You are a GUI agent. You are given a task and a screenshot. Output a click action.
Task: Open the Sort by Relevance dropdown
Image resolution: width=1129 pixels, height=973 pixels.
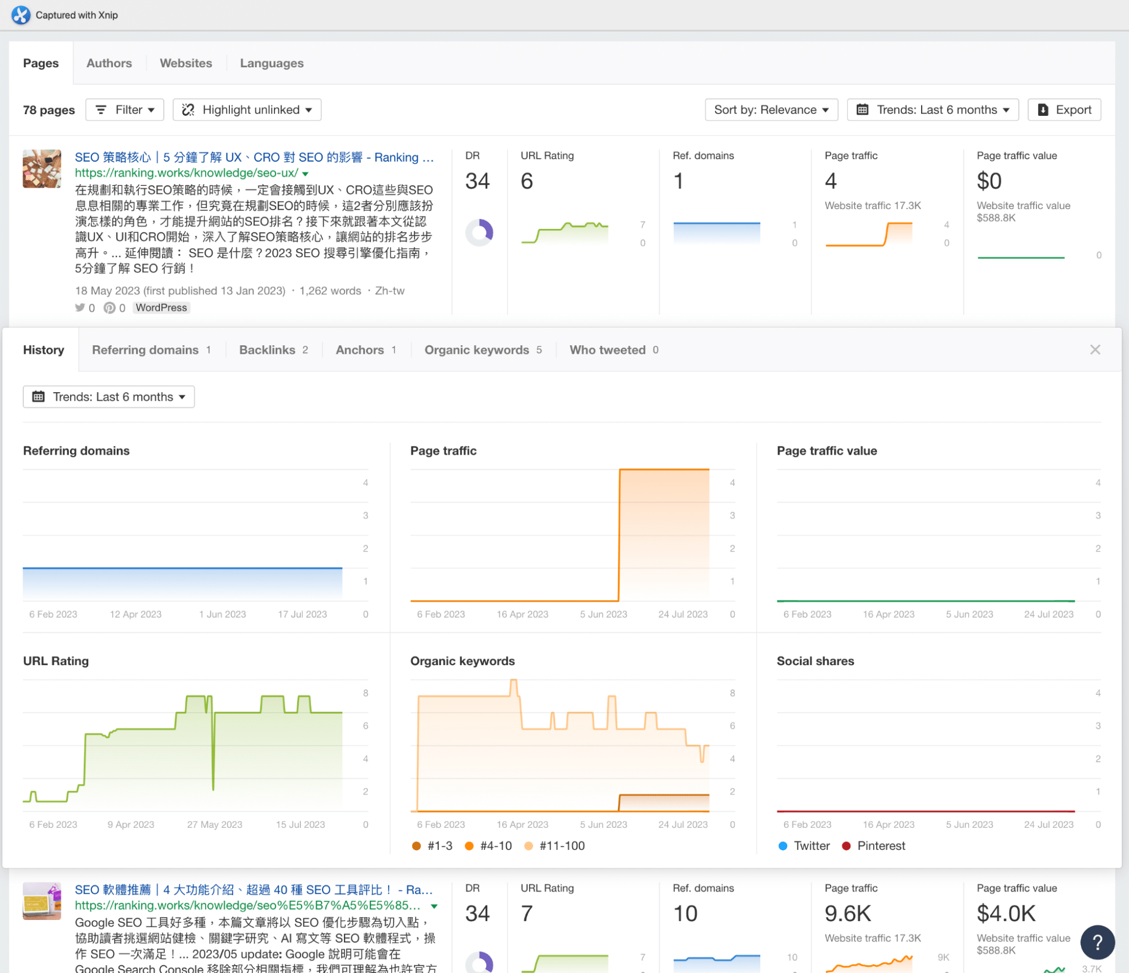tap(771, 110)
